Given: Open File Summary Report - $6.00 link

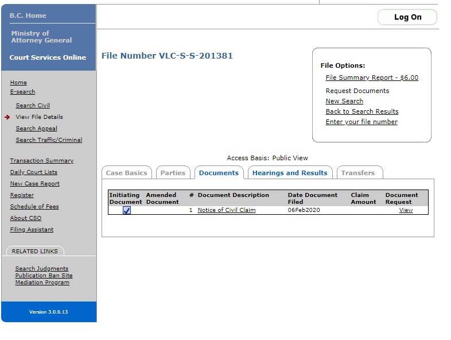Looking at the screenshot, I should coord(372,78).
